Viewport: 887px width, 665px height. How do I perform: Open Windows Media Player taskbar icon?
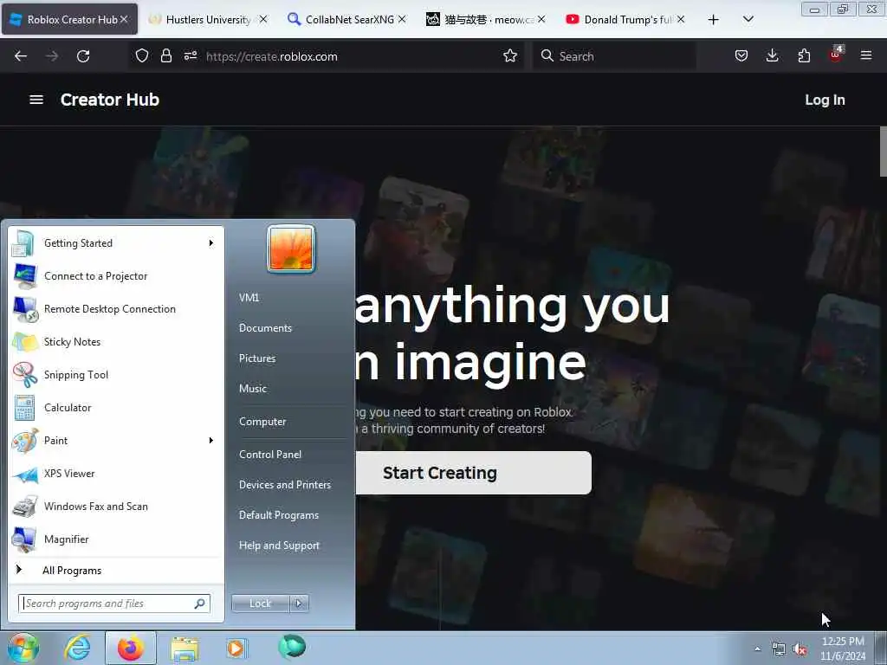[x=236, y=648]
